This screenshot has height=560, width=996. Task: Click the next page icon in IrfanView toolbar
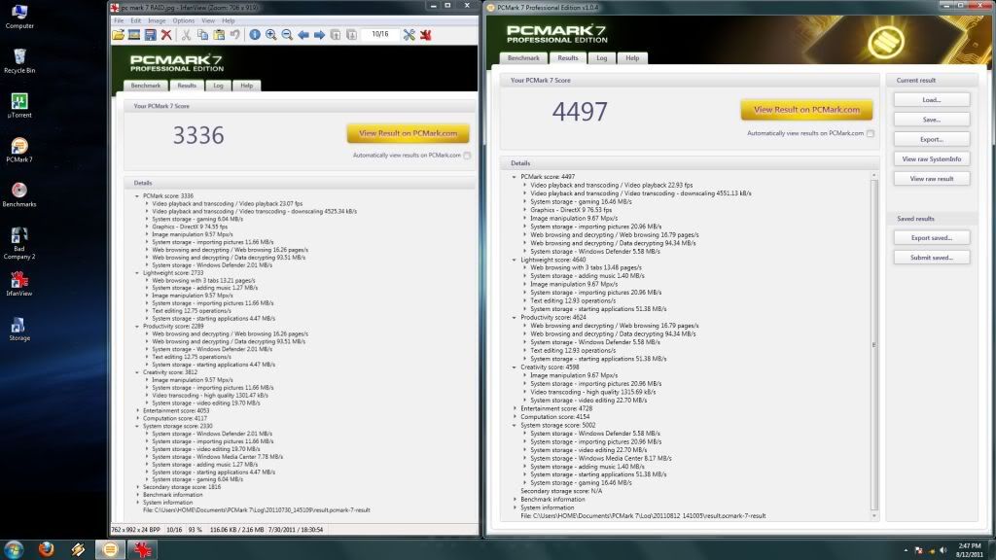coord(351,35)
